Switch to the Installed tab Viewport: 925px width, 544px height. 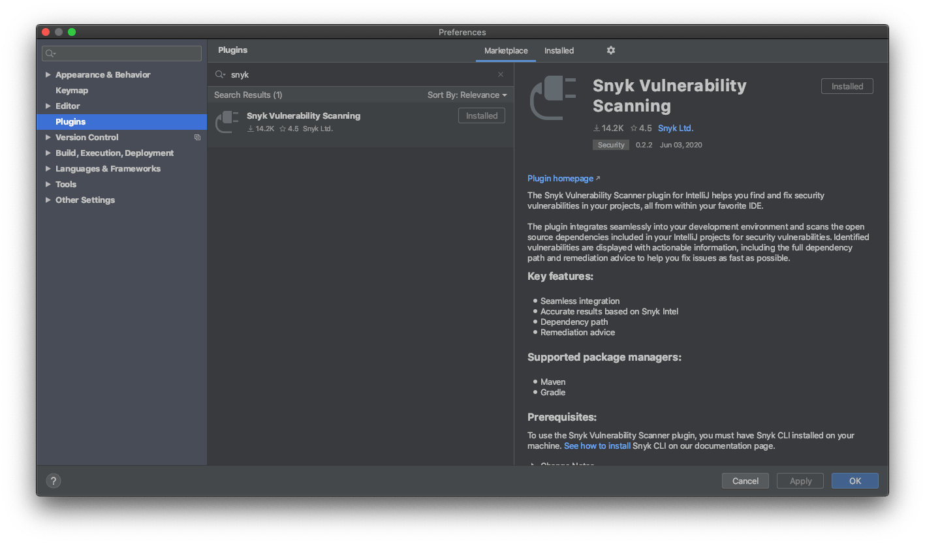(x=559, y=51)
